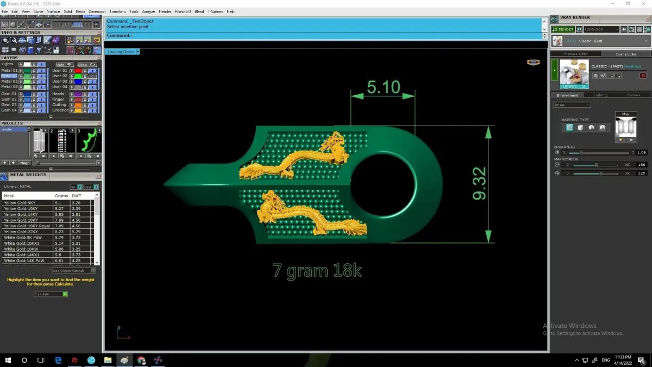Click the green Render button
The width and height of the screenshot is (652, 367).
tap(562, 29)
